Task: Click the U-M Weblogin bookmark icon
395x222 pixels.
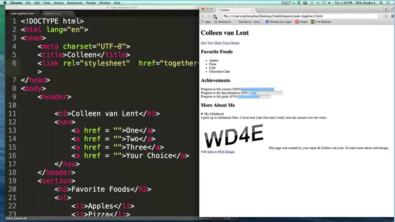Action: click(x=313, y=22)
